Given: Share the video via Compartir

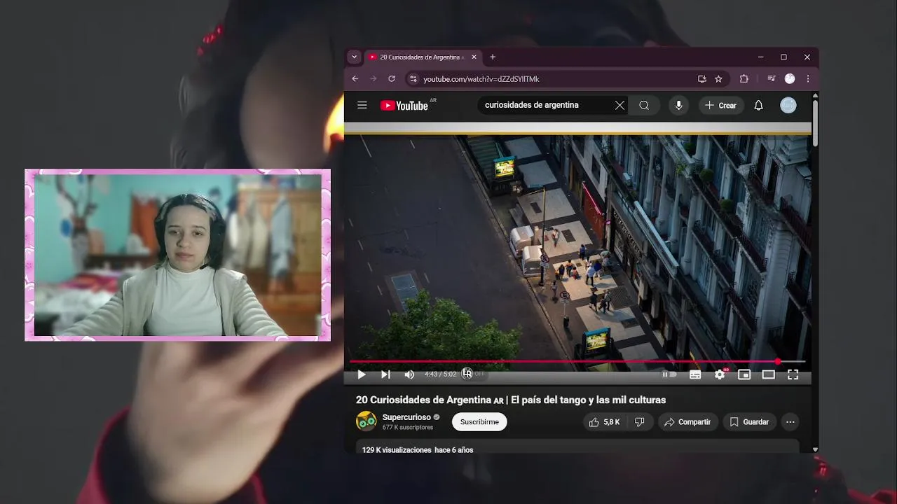Looking at the screenshot, I should coord(687,422).
